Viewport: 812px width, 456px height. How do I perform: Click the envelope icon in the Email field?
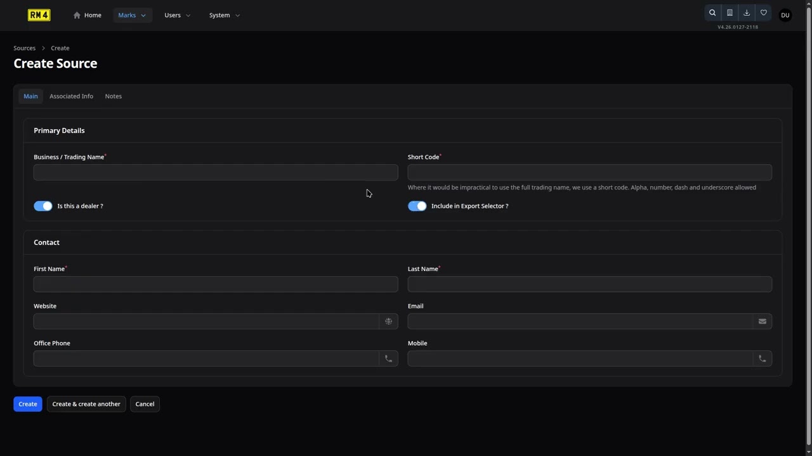tap(763, 322)
